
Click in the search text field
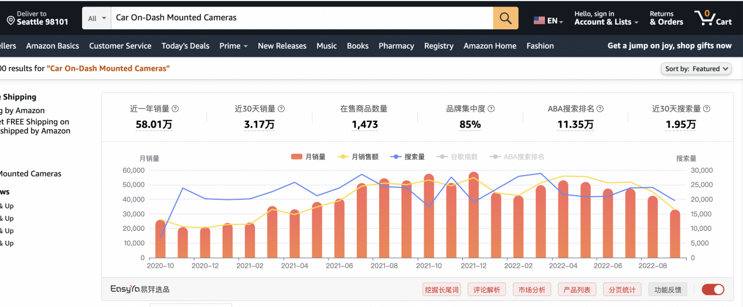point(302,18)
